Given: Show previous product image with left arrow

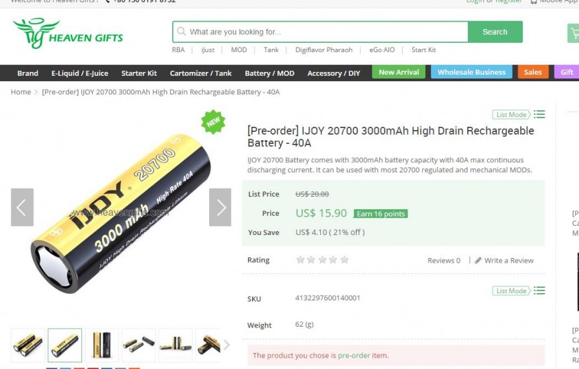Looking at the screenshot, I should (22, 207).
